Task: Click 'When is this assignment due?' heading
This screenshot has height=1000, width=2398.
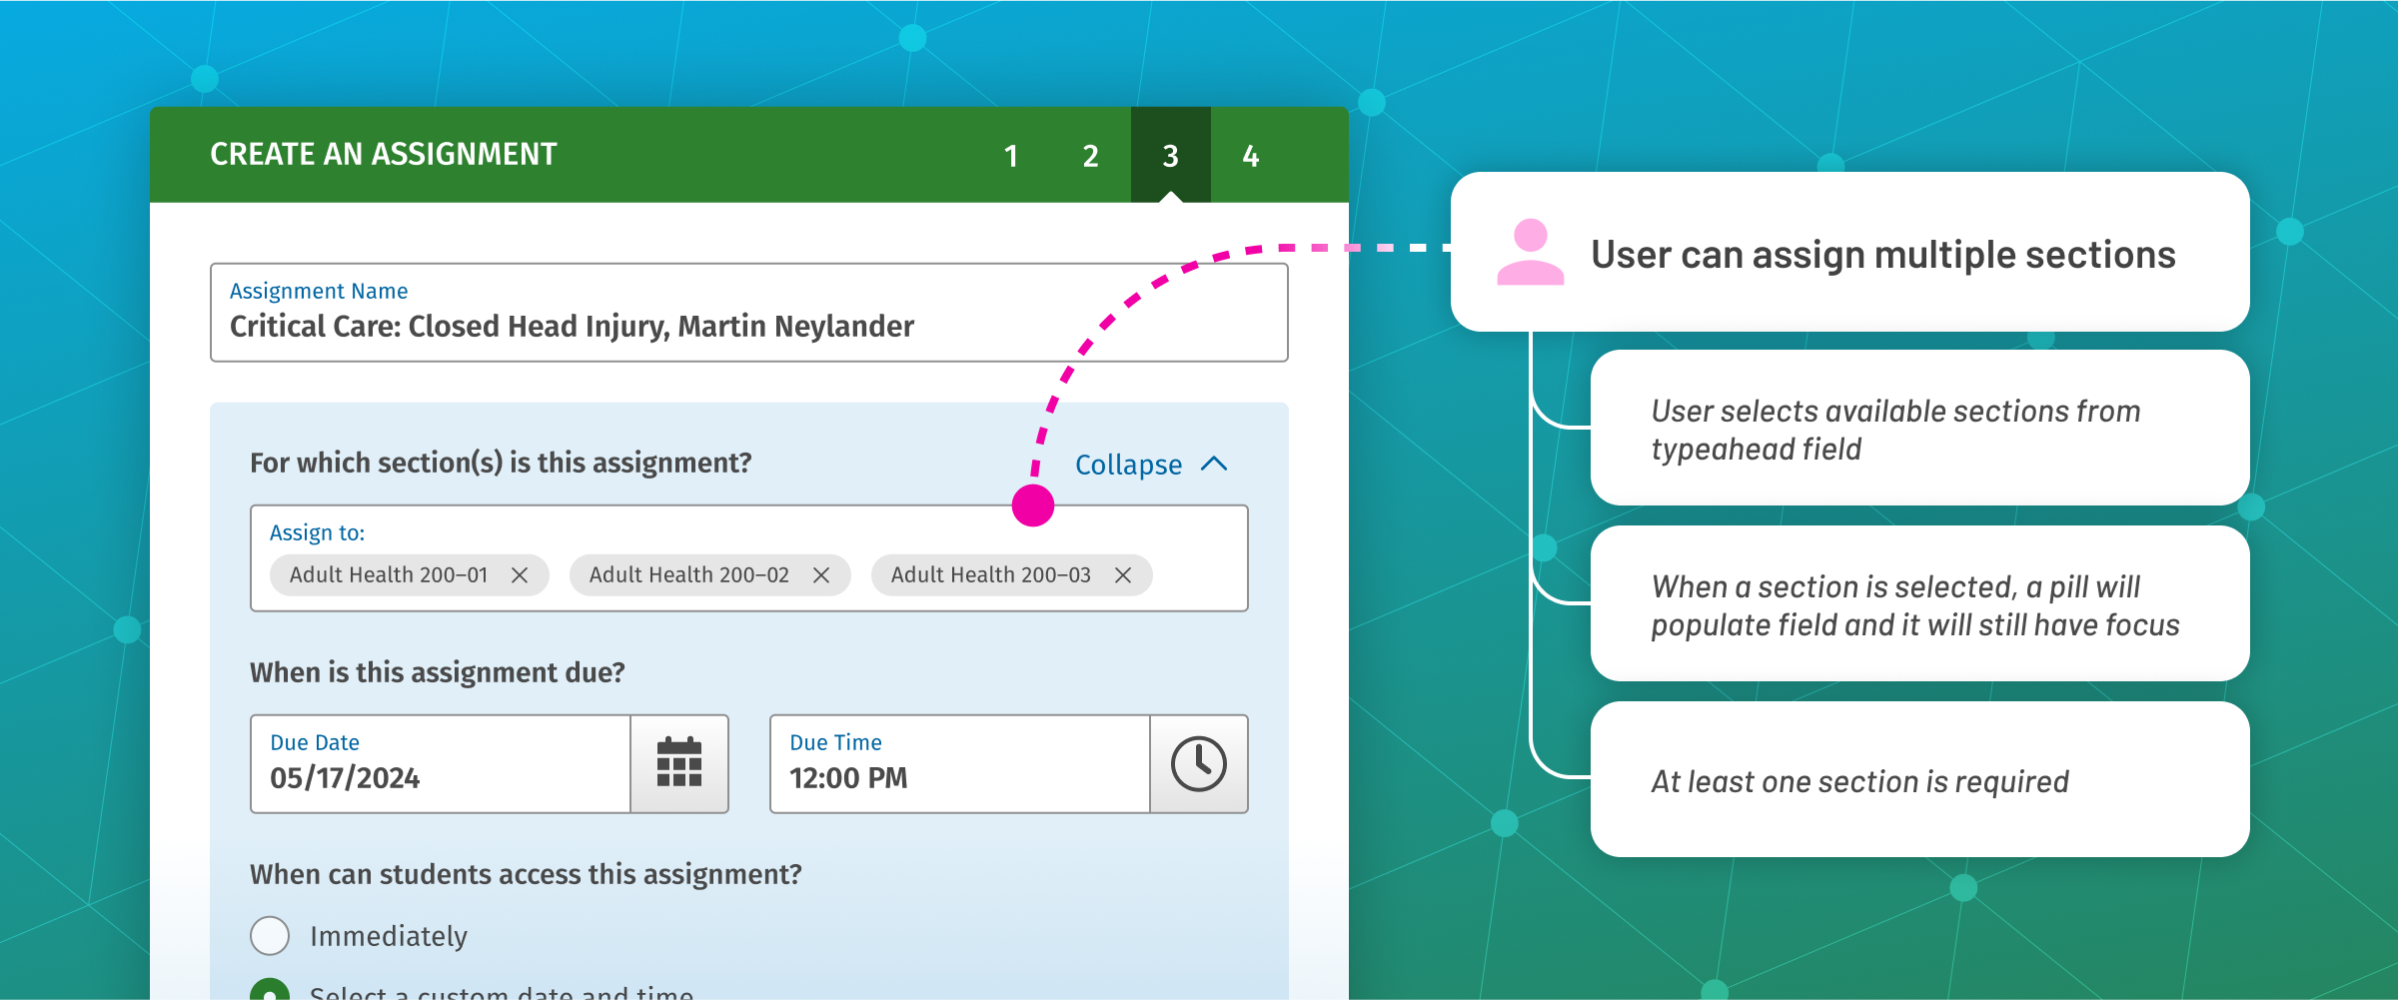Action: point(438,672)
